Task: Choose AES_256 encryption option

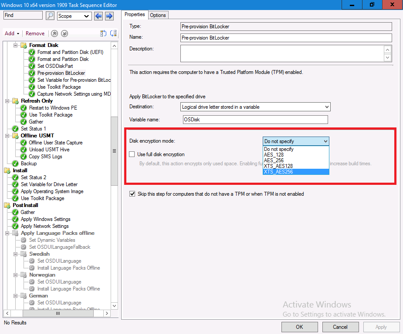Action: click(x=296, y=160)
